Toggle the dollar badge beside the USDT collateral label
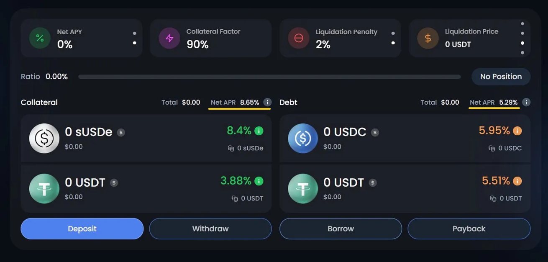548x262 pixels. pyautogui.click(x=115, y=182)
